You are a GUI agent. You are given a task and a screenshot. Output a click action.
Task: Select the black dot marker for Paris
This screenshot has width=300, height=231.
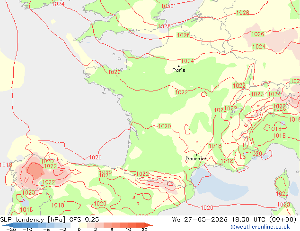[179, 66]
